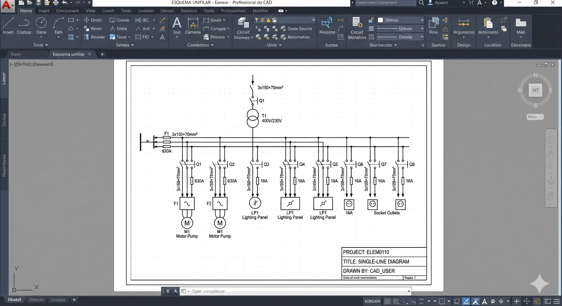
Task: Open the Dotony lineweight dropdown
Action: tap(400, 37)
